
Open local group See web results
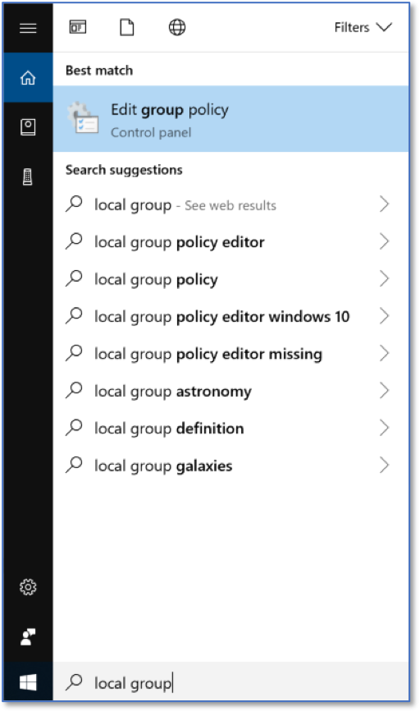[231, 204]
